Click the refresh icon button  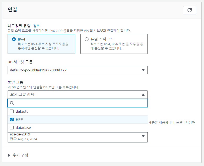tap(190, 10)
